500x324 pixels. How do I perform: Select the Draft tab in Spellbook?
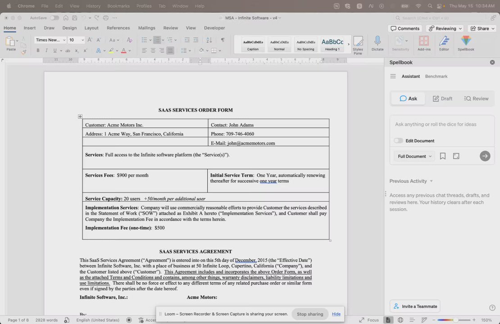(x=442, y=99)
